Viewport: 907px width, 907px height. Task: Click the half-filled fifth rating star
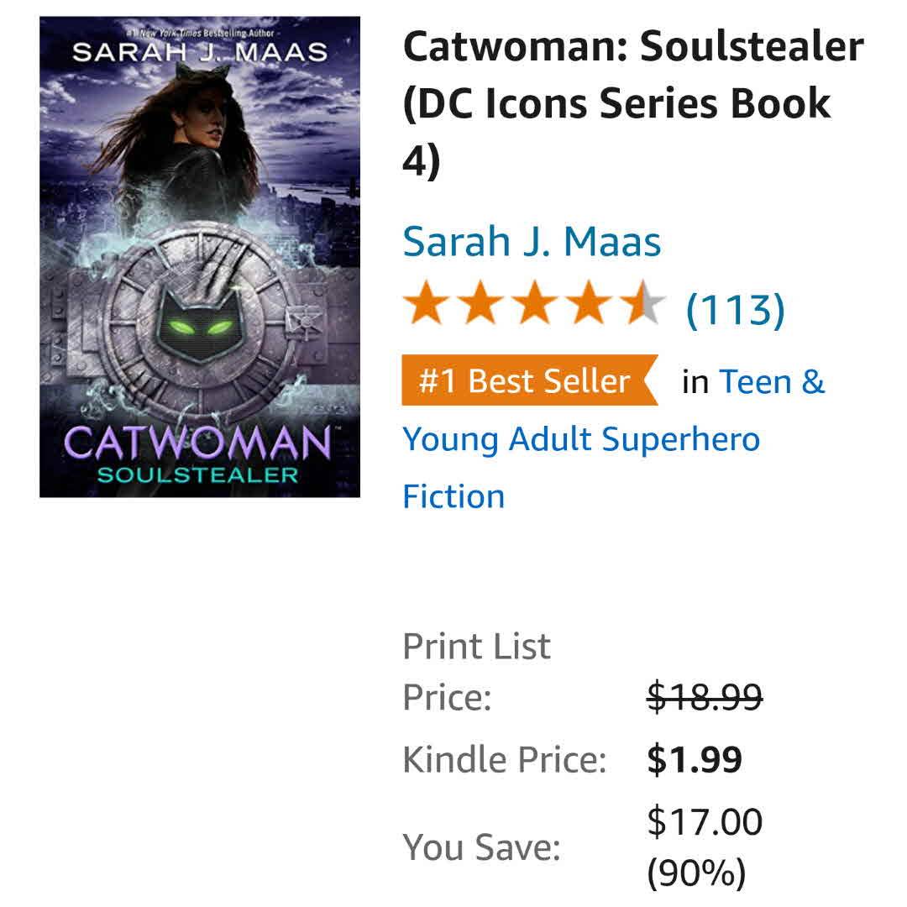(642, 305)
